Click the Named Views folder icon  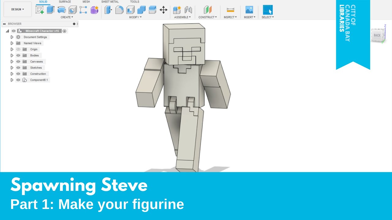(x=18, y=43)
